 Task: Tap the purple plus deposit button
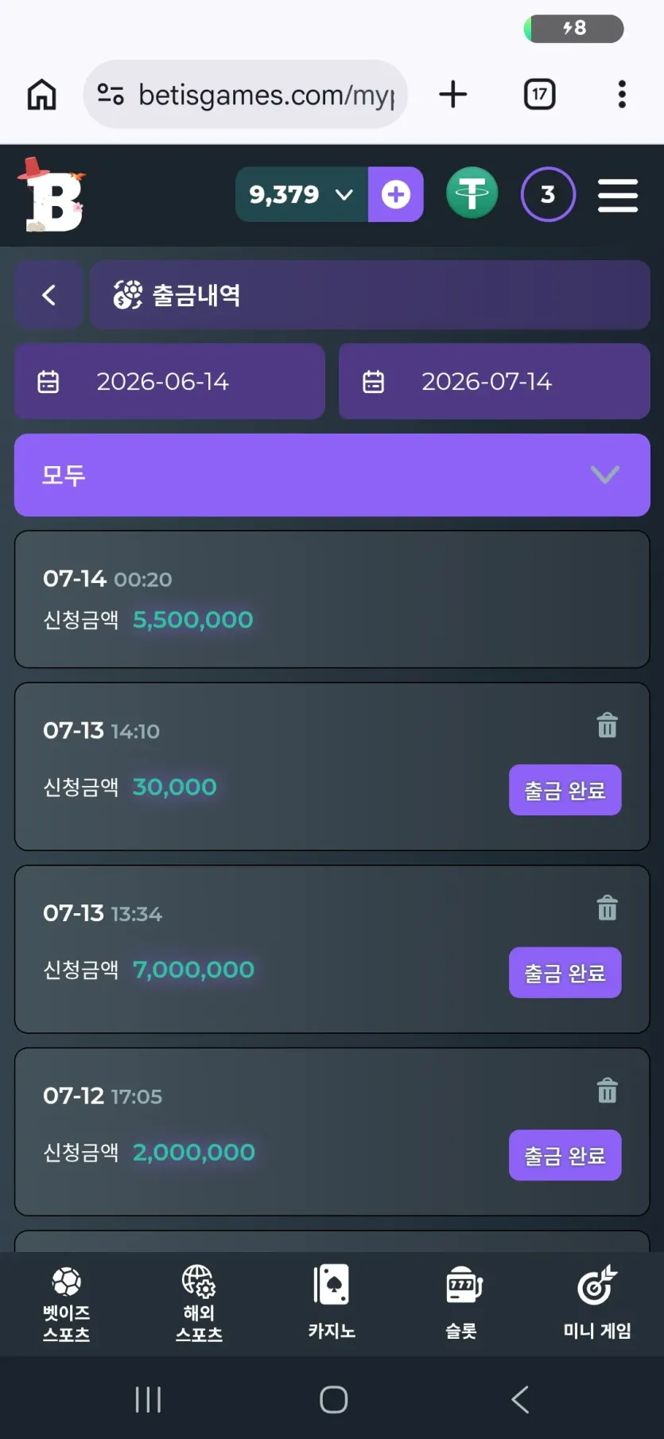(x=395, y=194)
